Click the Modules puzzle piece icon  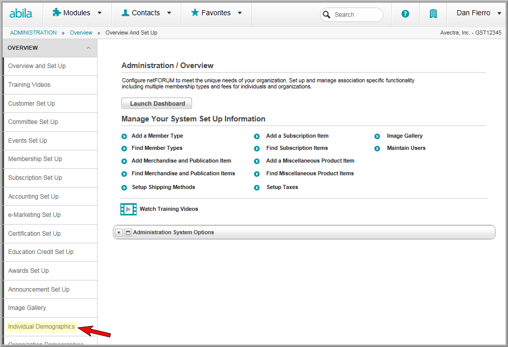57,12
